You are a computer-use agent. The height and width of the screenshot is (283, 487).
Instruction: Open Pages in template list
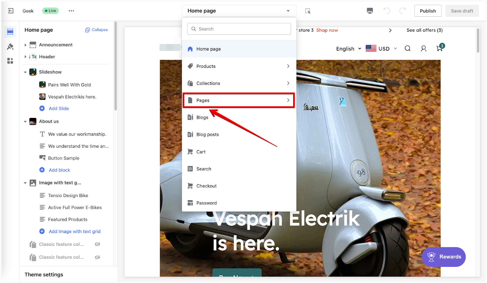[x=239, y=100]
